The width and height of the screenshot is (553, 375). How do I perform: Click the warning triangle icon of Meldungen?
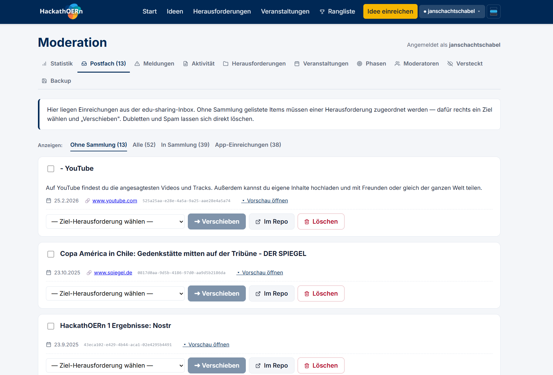click(137, 64)
